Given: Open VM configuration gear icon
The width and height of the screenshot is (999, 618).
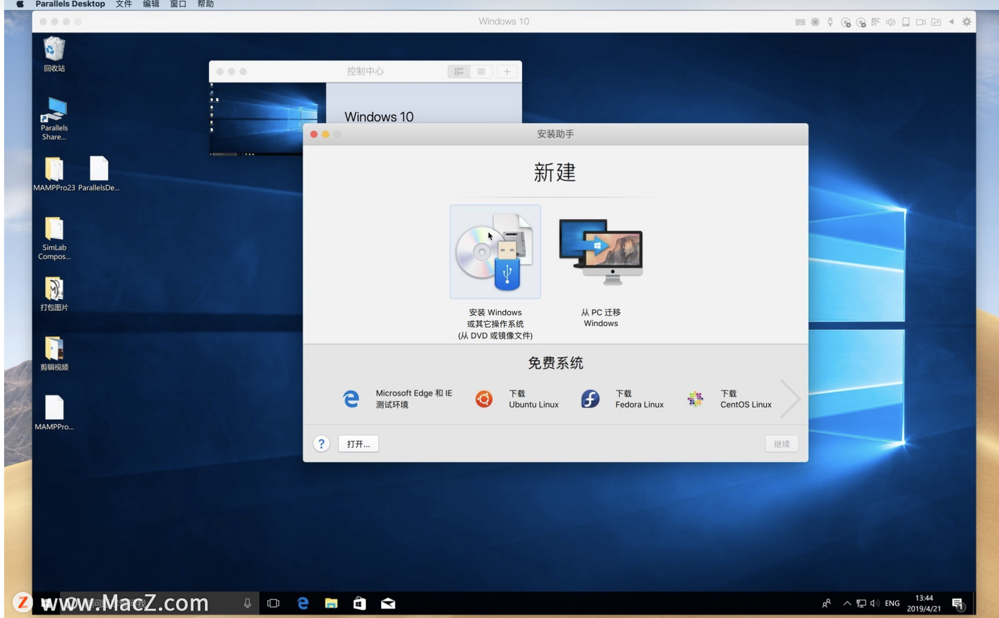Looking at the screenshot, I should pyautogui.click(x=967, y=22).
